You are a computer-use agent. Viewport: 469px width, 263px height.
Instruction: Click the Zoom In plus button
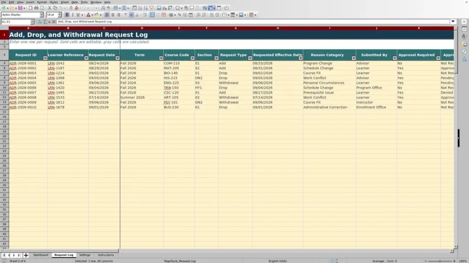(x=454, y=261)
